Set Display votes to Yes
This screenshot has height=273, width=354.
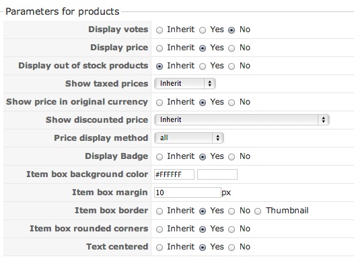203,30
